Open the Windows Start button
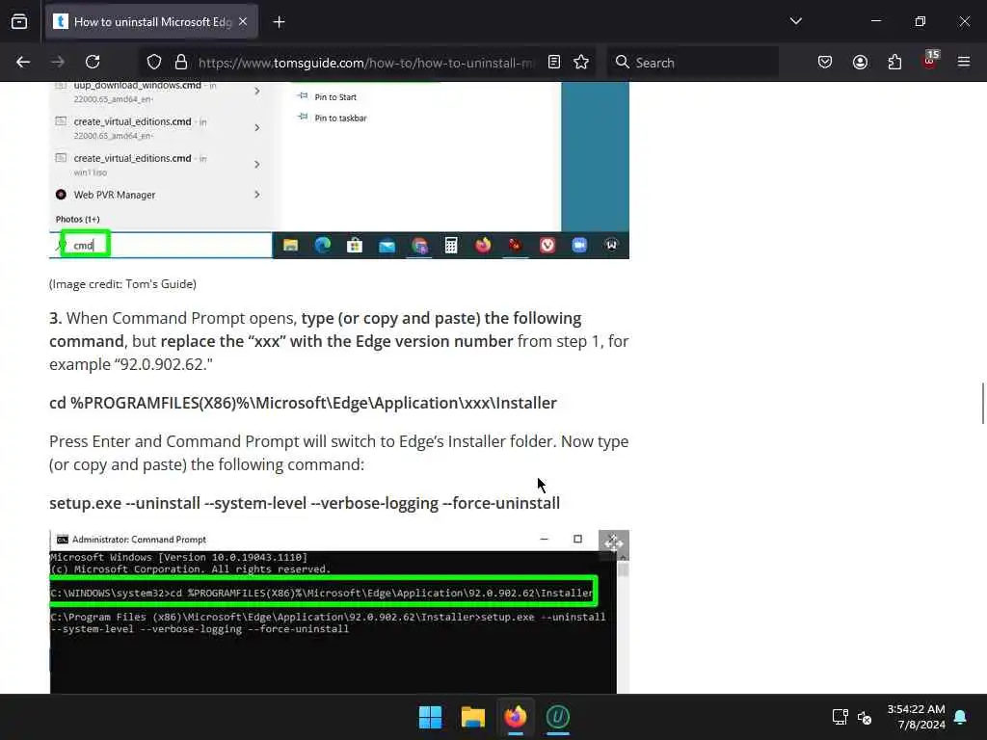The image size is (987, 740). [431, 717]
